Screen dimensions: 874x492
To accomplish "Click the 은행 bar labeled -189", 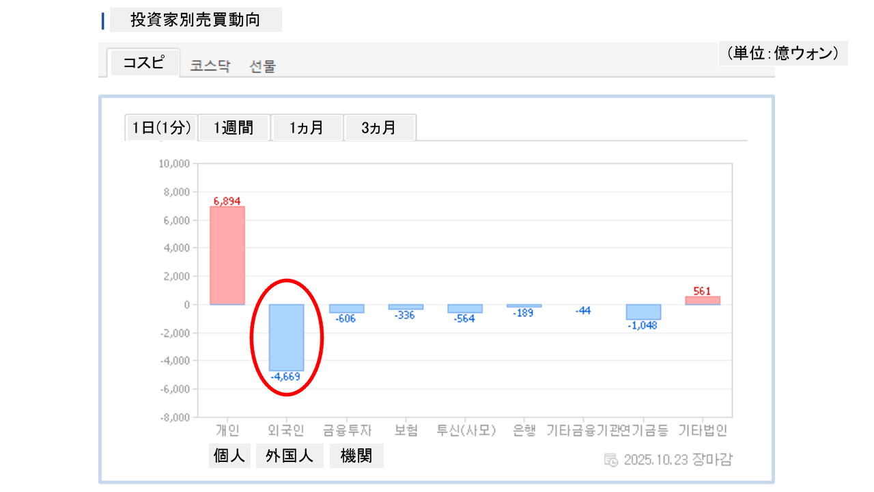I will (x=524, y=306).
